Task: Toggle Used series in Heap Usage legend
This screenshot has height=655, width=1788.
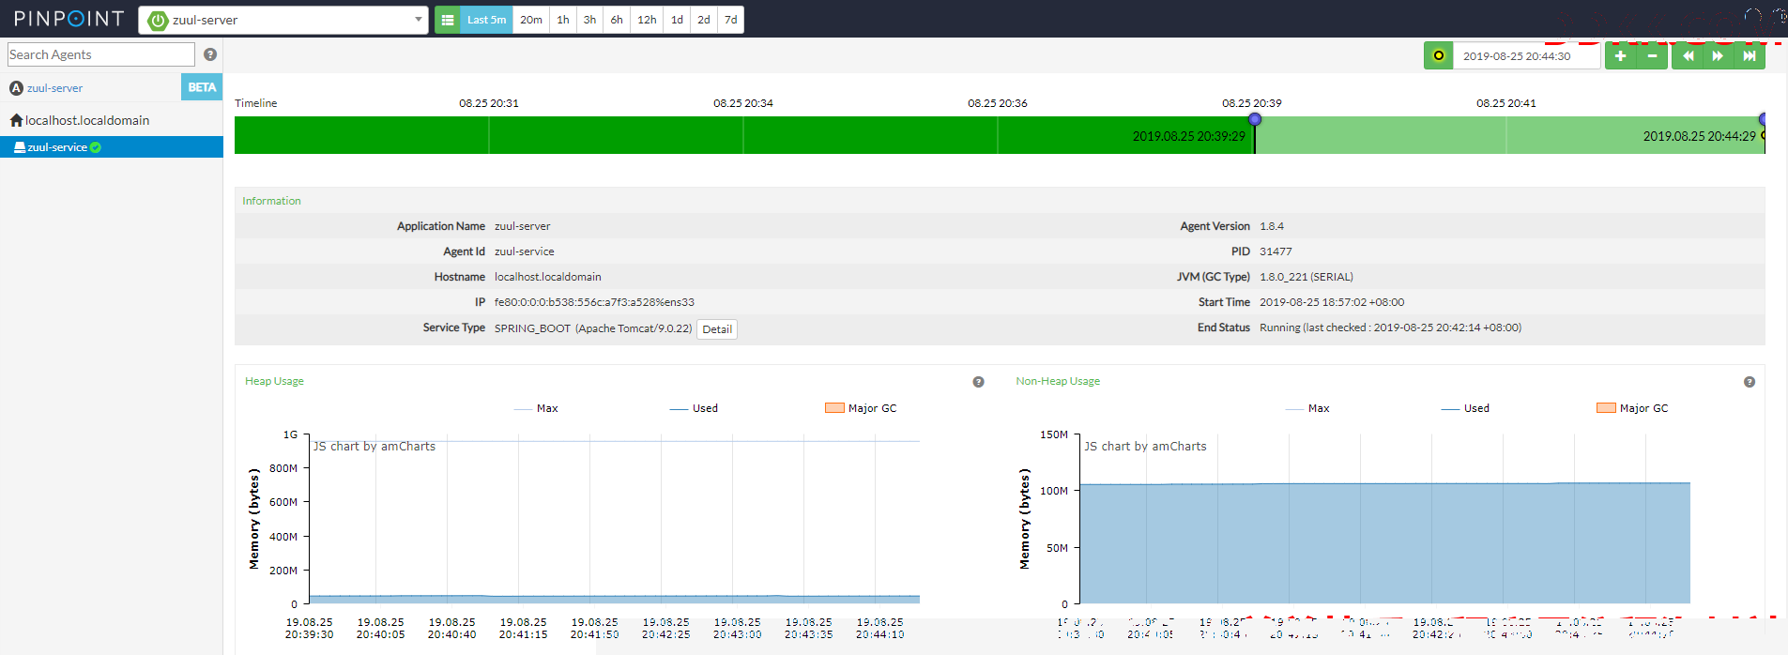Action: point(694,408)
